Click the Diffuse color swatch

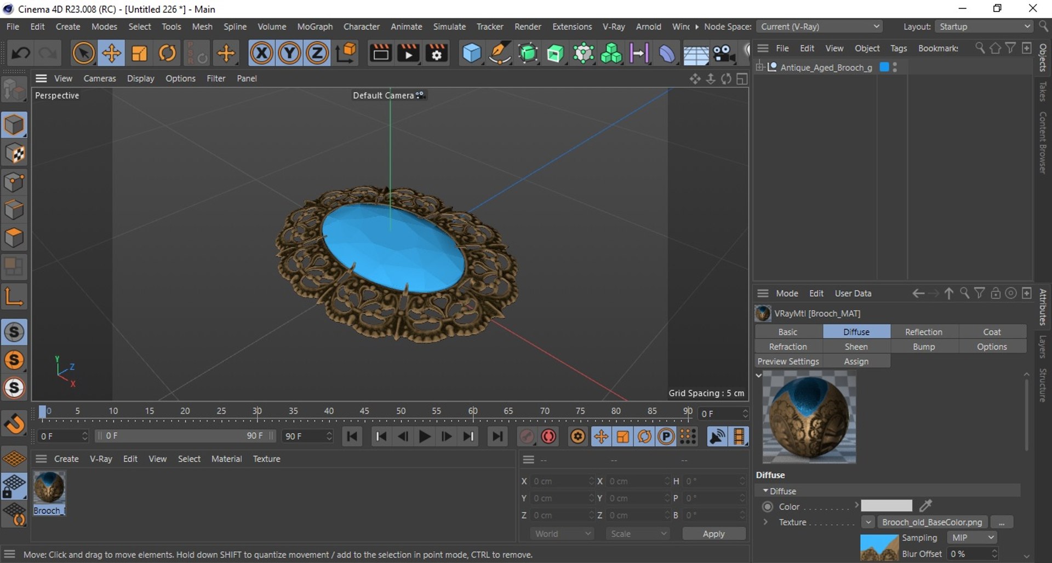coord(886,505)
